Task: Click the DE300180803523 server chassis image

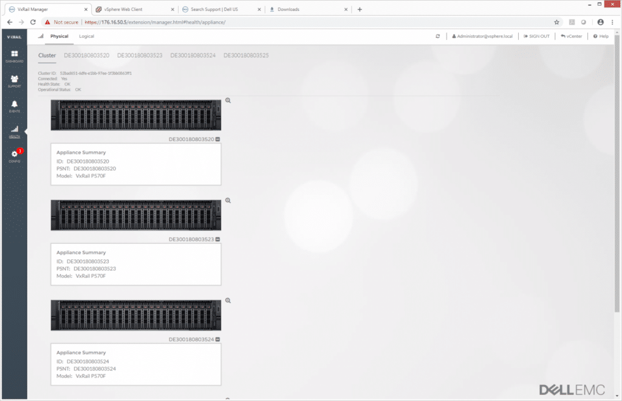Action: (135, 215)
